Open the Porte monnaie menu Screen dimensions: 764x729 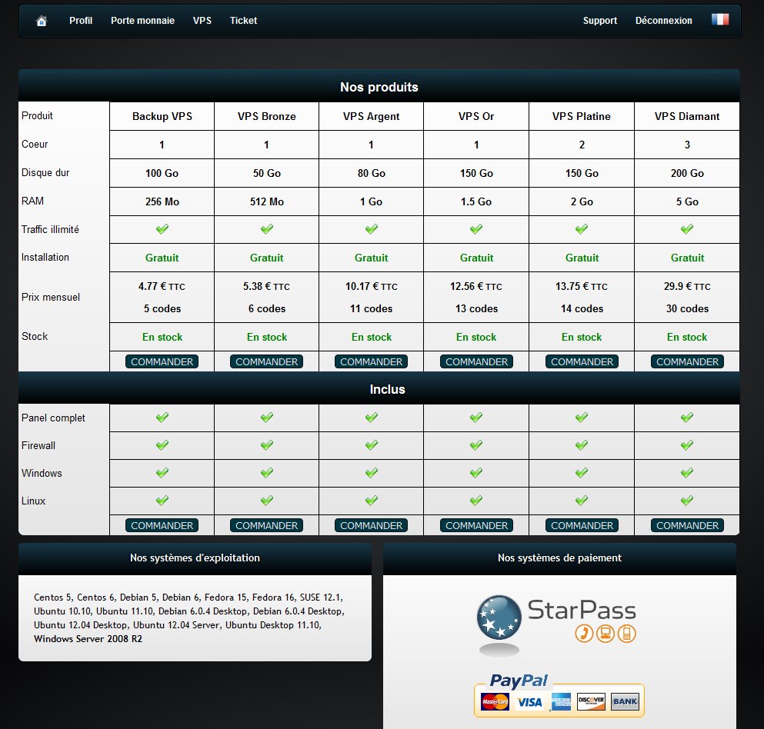point(142,21)
